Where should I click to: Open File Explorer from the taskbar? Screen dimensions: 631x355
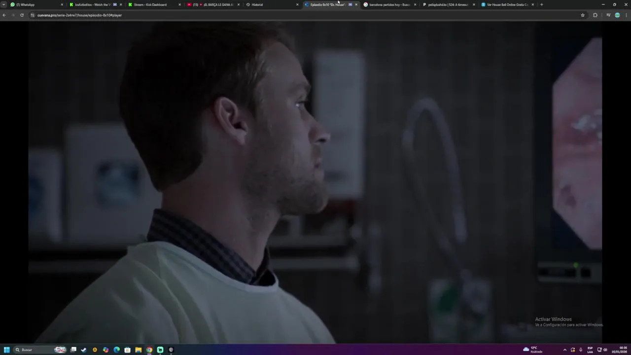coord(139,350)
